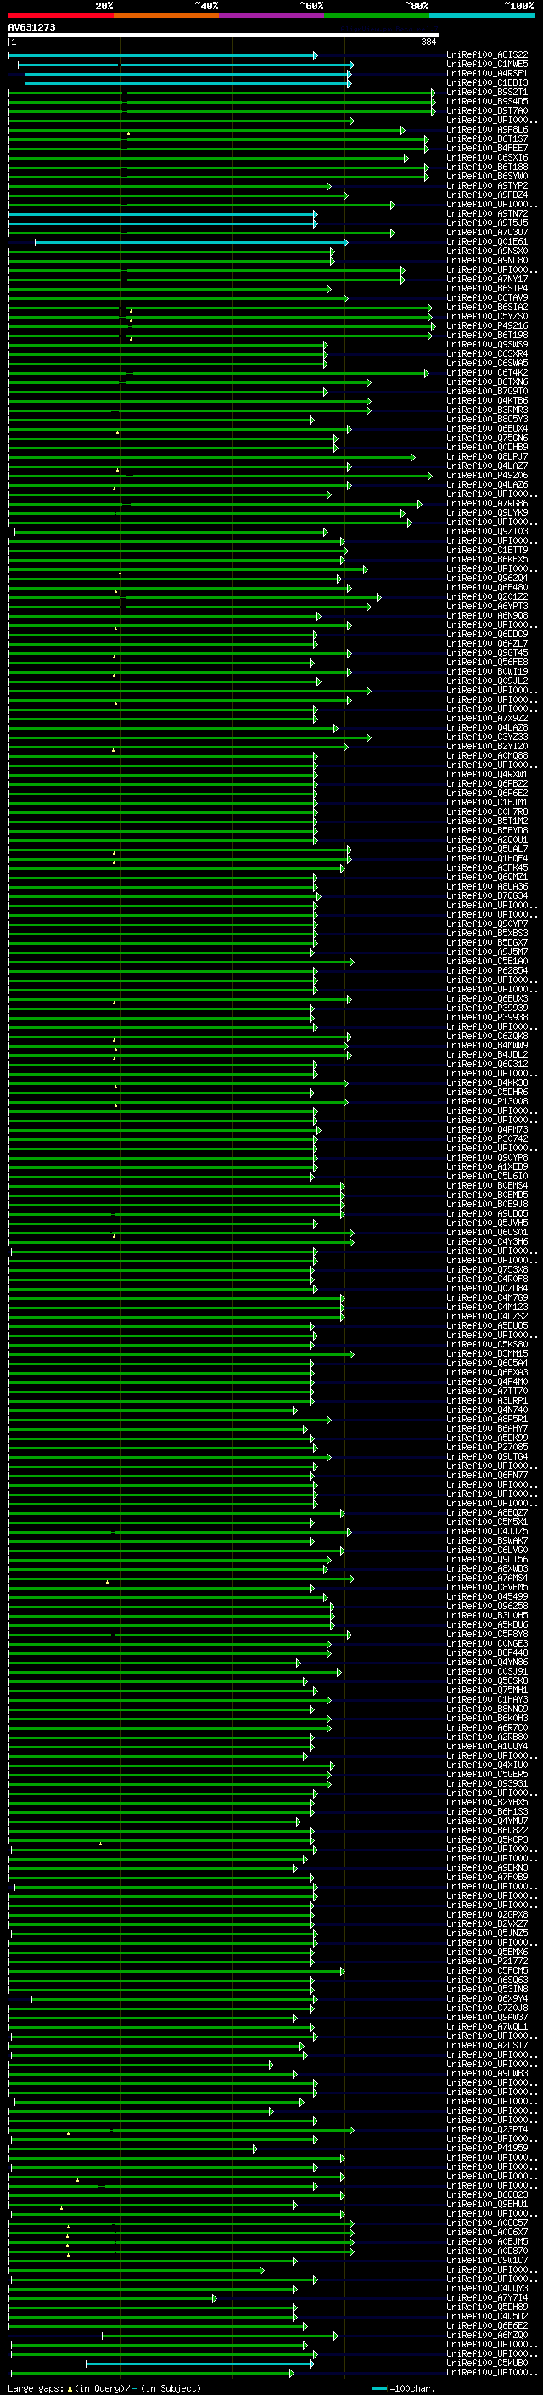Select hit UniRef100_B6SIP4
Image resolution: width=543 pixels, height=2395 pixels.
tap(487, 289)
